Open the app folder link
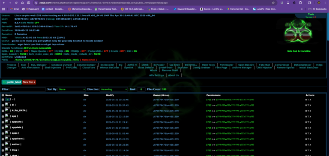The image size is (329, 156). [14, 116]
